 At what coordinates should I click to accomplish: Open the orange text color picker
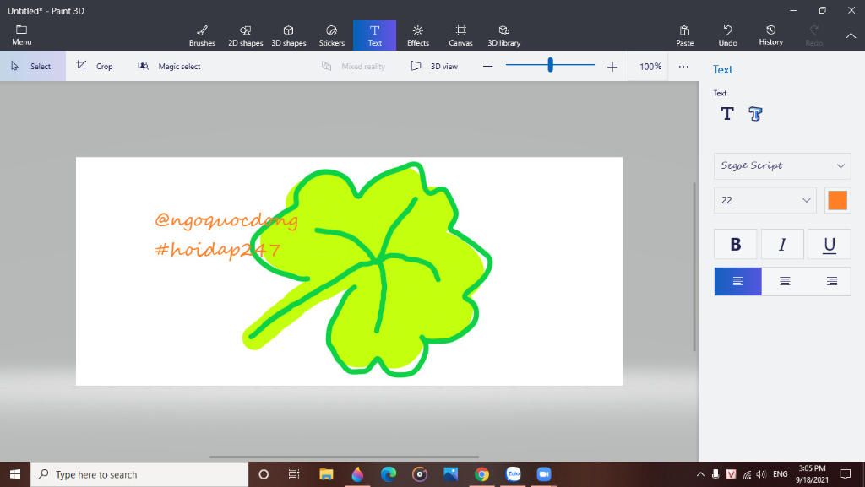(x=837, y=200)
